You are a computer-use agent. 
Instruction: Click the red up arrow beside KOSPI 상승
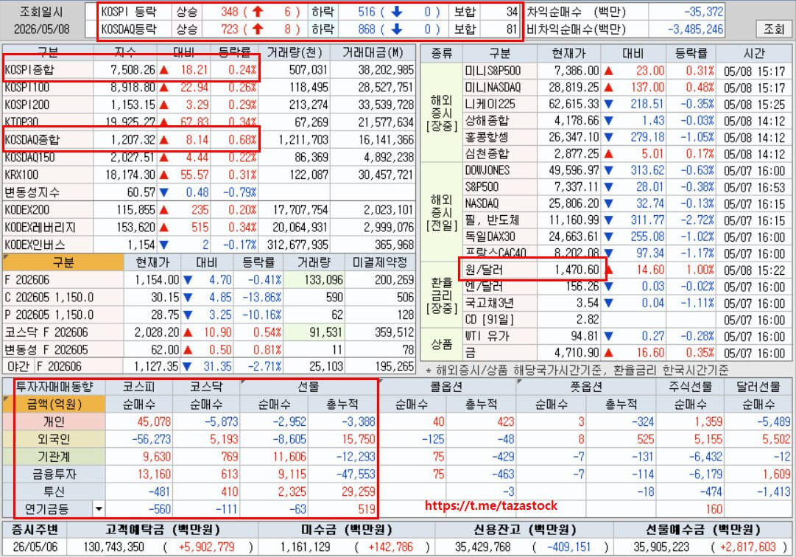tap(258, 12)
